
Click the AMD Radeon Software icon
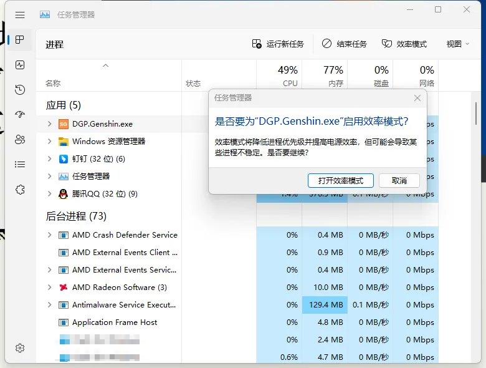63,288
